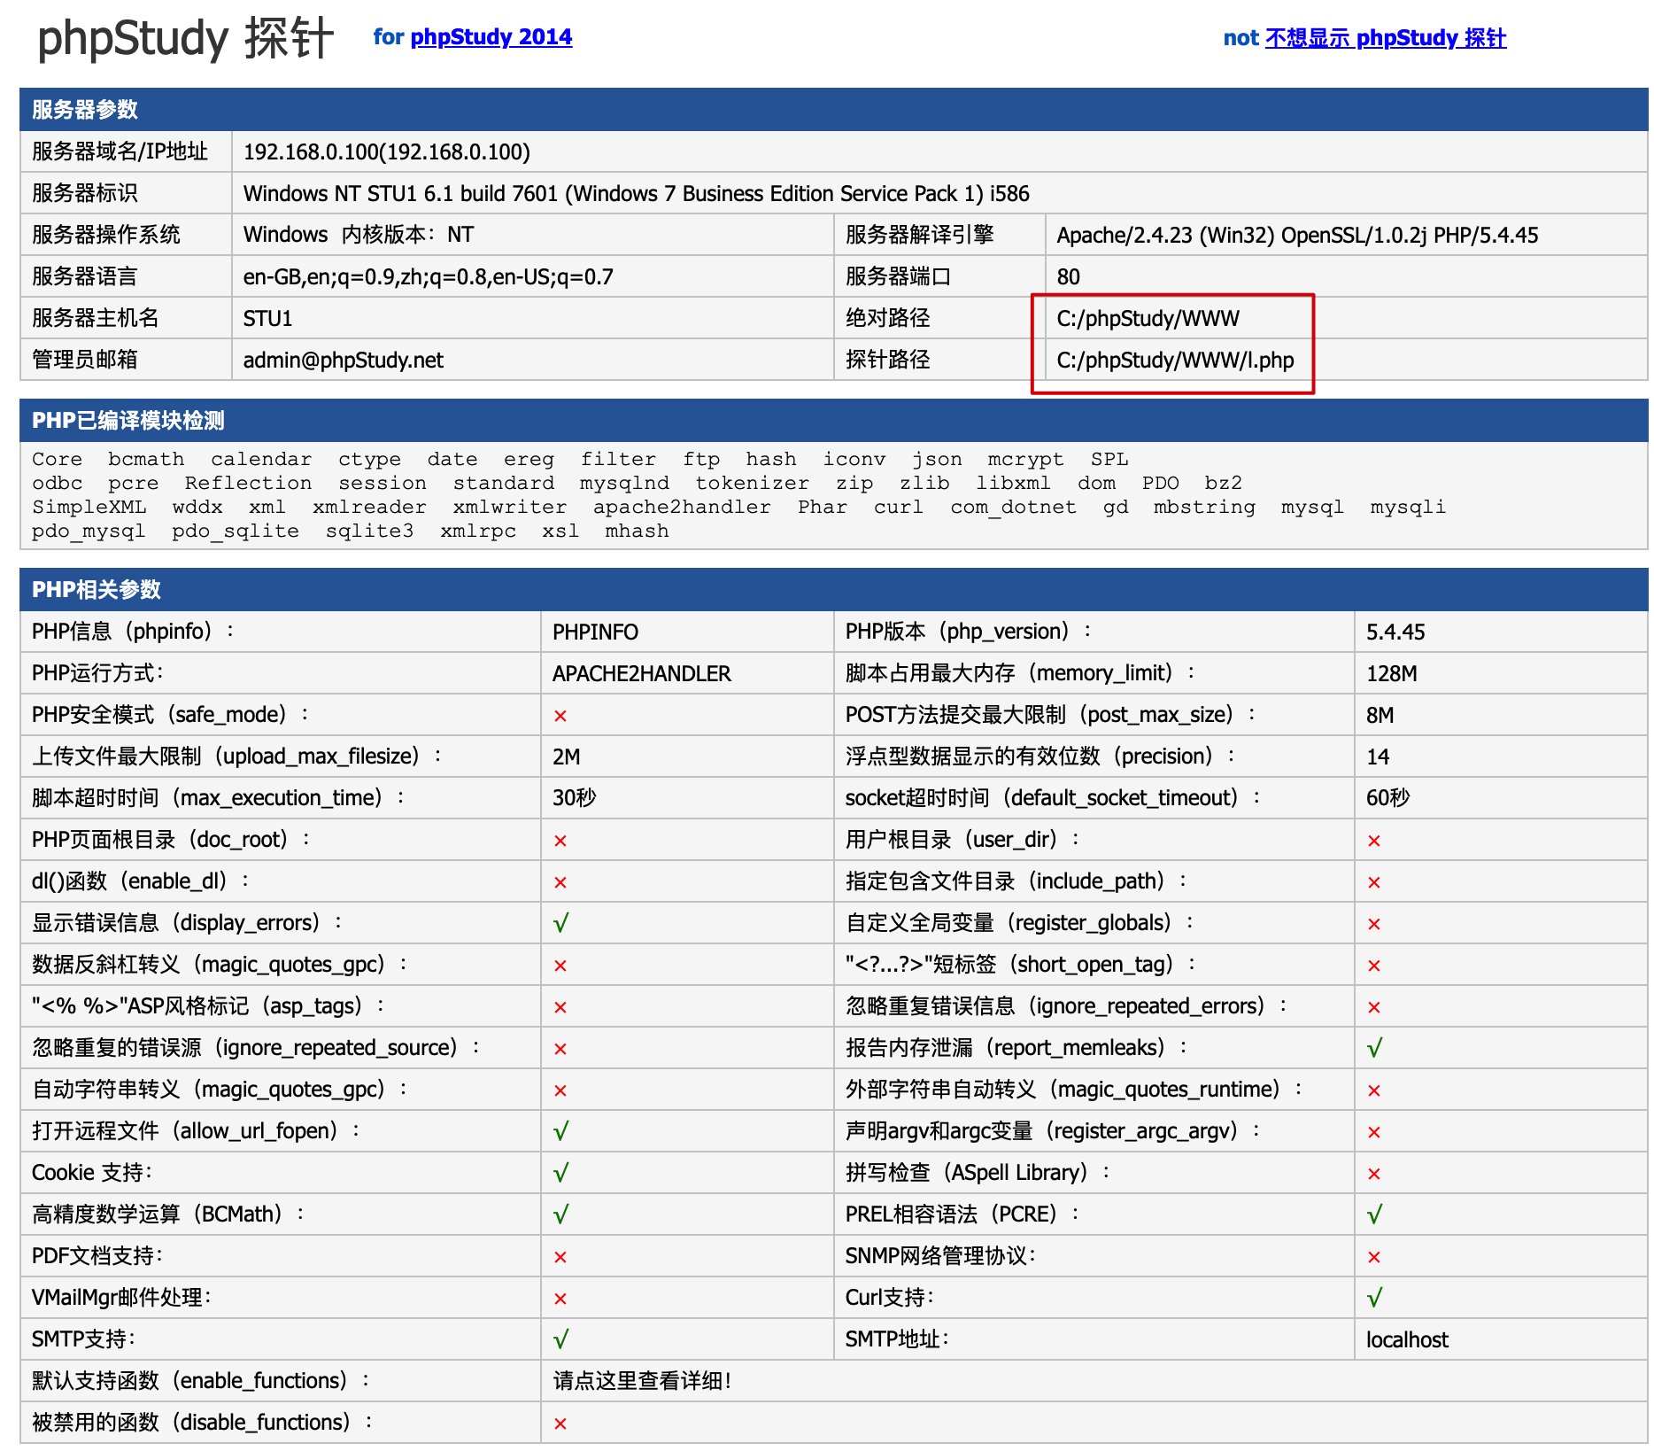Click the red cross for enable_dl

pyautogui.click(x=560, y=882)
